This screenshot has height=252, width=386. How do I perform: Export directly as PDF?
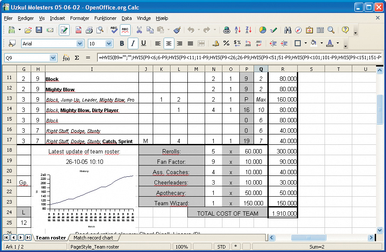[78, 30]
